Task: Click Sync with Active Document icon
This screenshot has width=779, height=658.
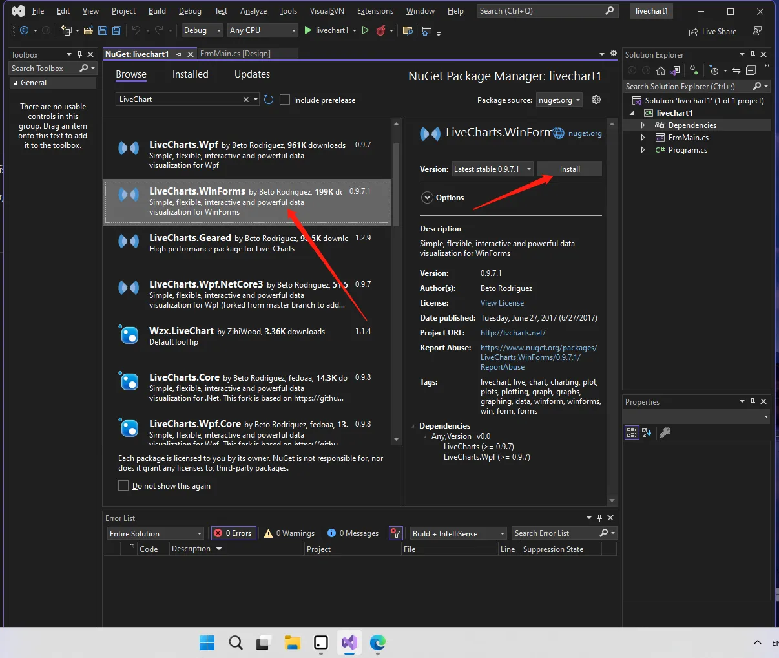Action: pos(736,70)
